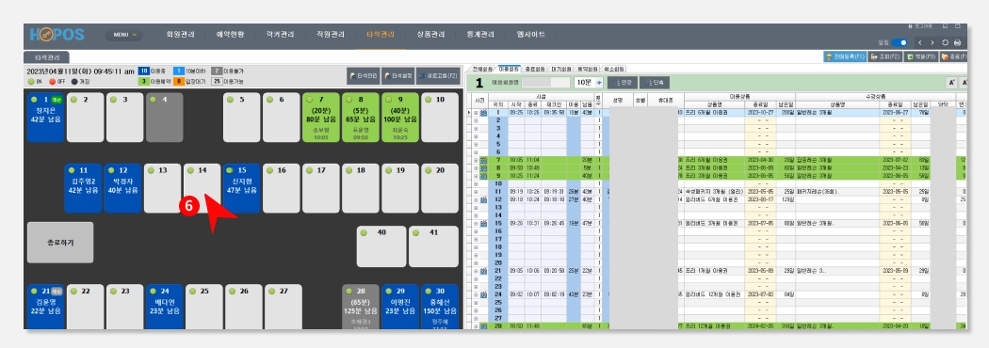Open the 직원관리 menu
The height and width of the screenshot is (348, 989).
click(332, 35)
